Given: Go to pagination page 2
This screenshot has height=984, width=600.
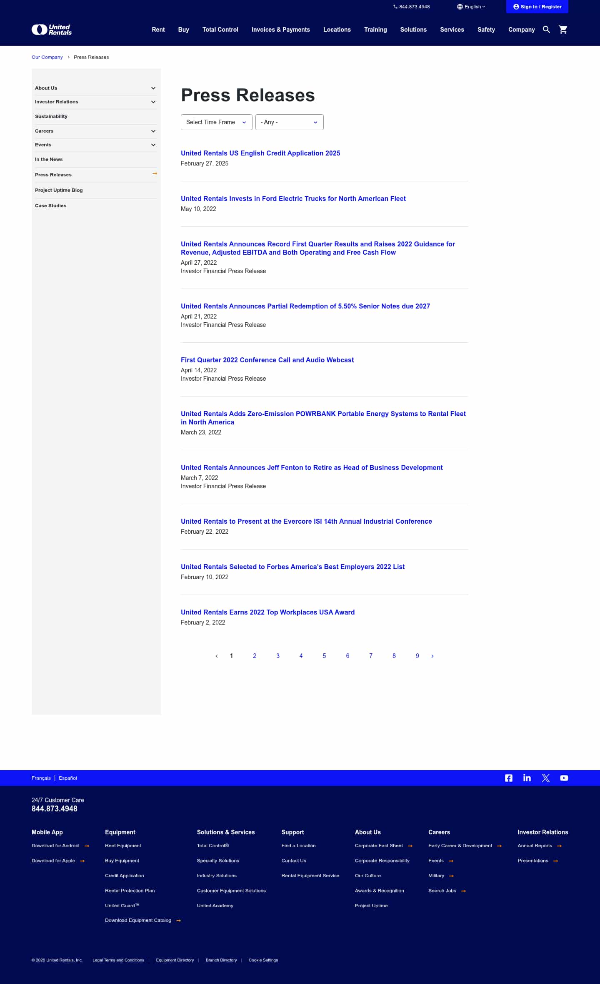Looking at the screenshot, I should 255,656.
